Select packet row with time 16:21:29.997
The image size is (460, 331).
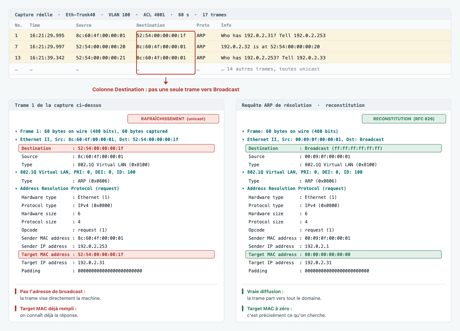click(x=230, y=47)
